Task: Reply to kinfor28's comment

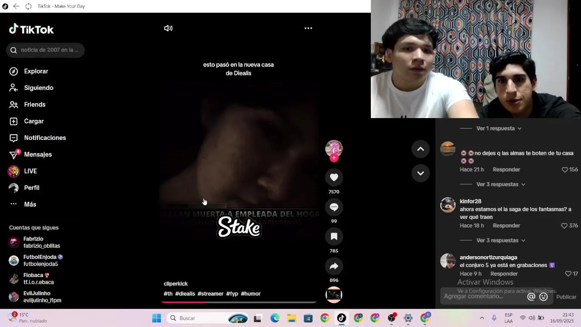Action: tap(506, 225)
